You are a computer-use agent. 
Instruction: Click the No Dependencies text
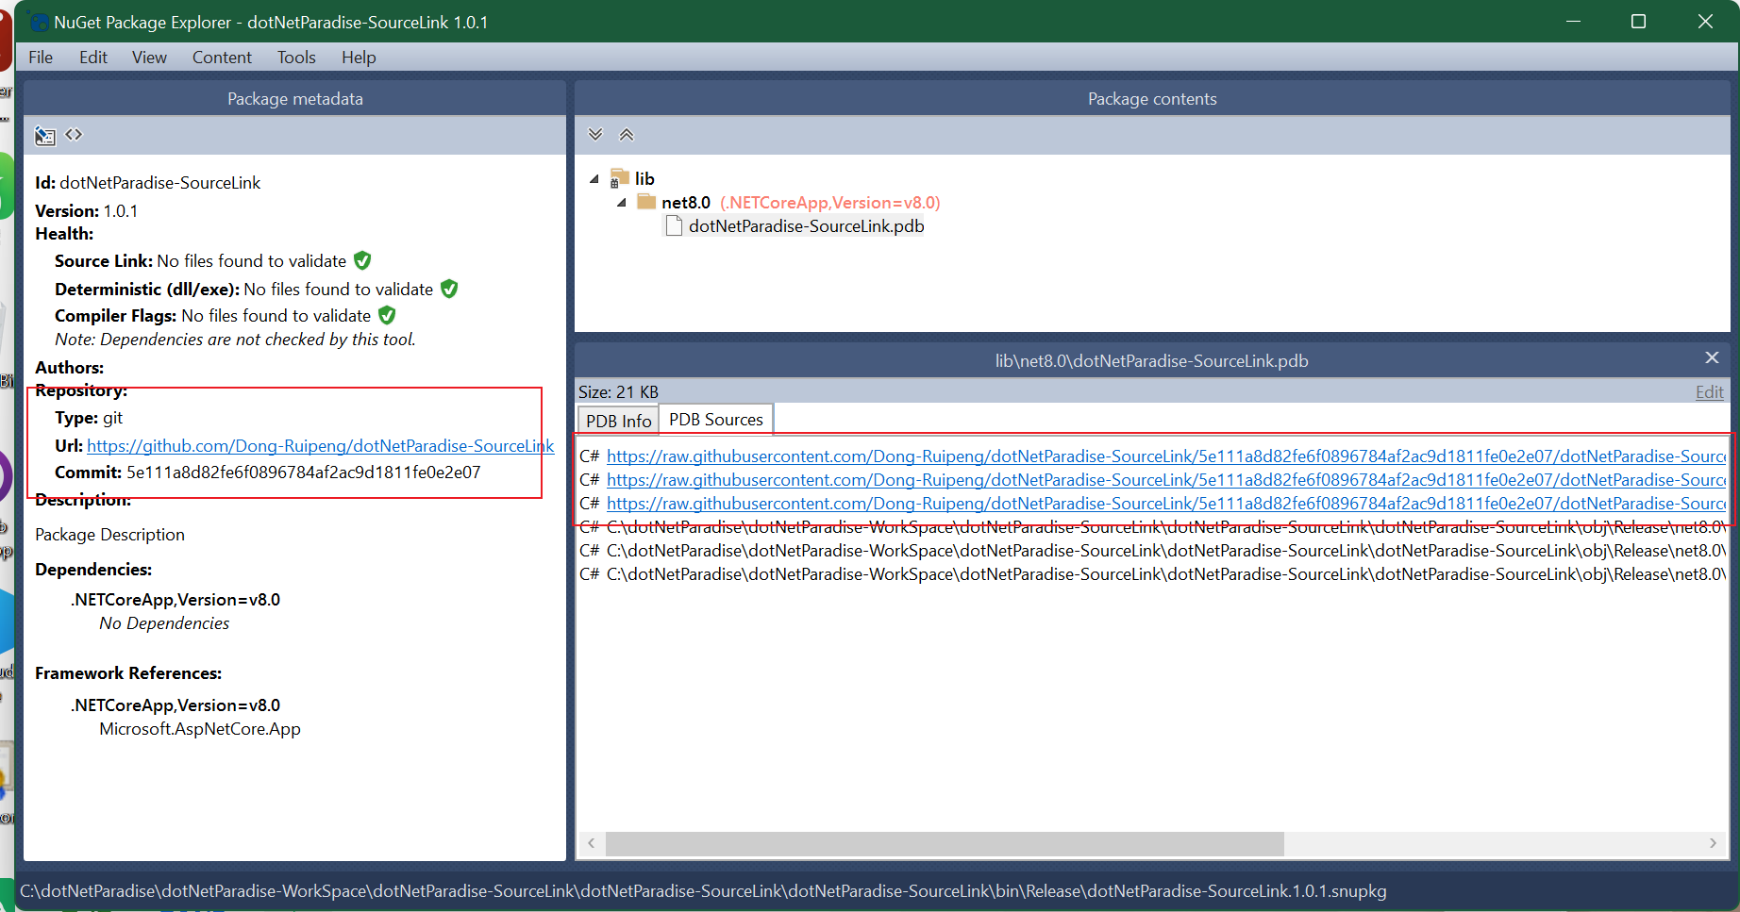164,623
